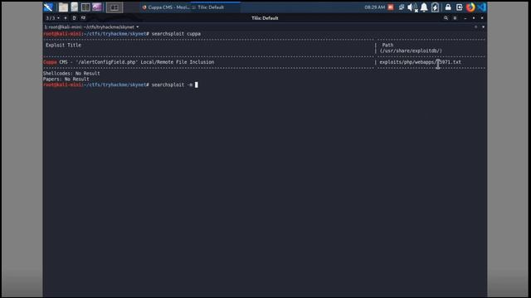Open the text editor launcher in the panel
This screenshot has width=531, height=298.
74,7
